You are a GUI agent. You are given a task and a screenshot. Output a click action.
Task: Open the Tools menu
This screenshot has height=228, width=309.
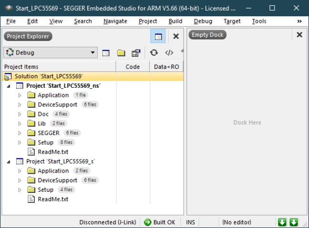point(259,21)
